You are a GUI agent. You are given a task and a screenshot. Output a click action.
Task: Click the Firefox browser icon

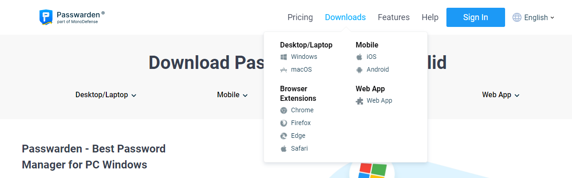[284, 123]
